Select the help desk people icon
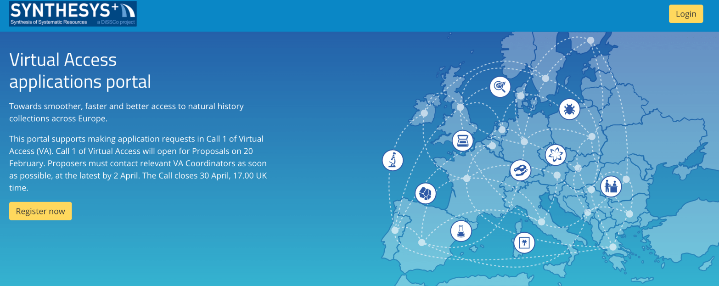 click(611, 186)
